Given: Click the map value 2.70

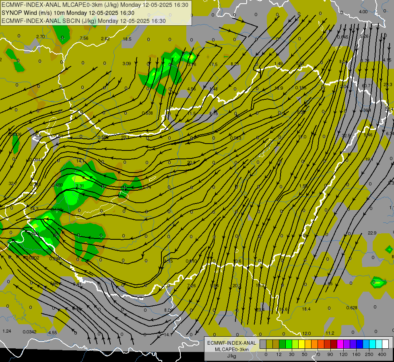Looking at the screenshot, I should click(x=41, y=37).
